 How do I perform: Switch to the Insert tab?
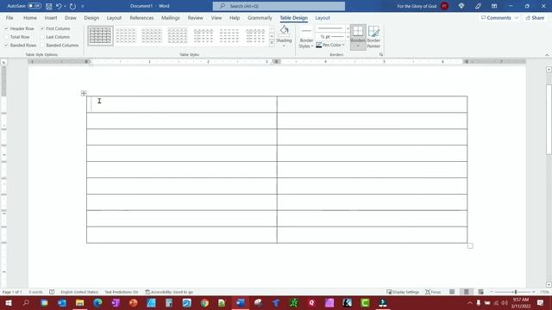(51, 18)
